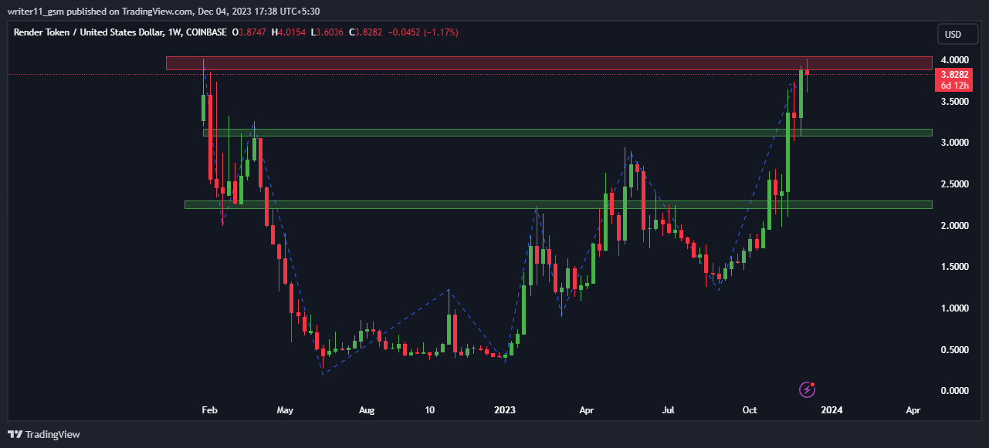Click the 3.0000 price axis label
Screen dimensions: 989x448
pyautogui.click(x=955, y=143)
